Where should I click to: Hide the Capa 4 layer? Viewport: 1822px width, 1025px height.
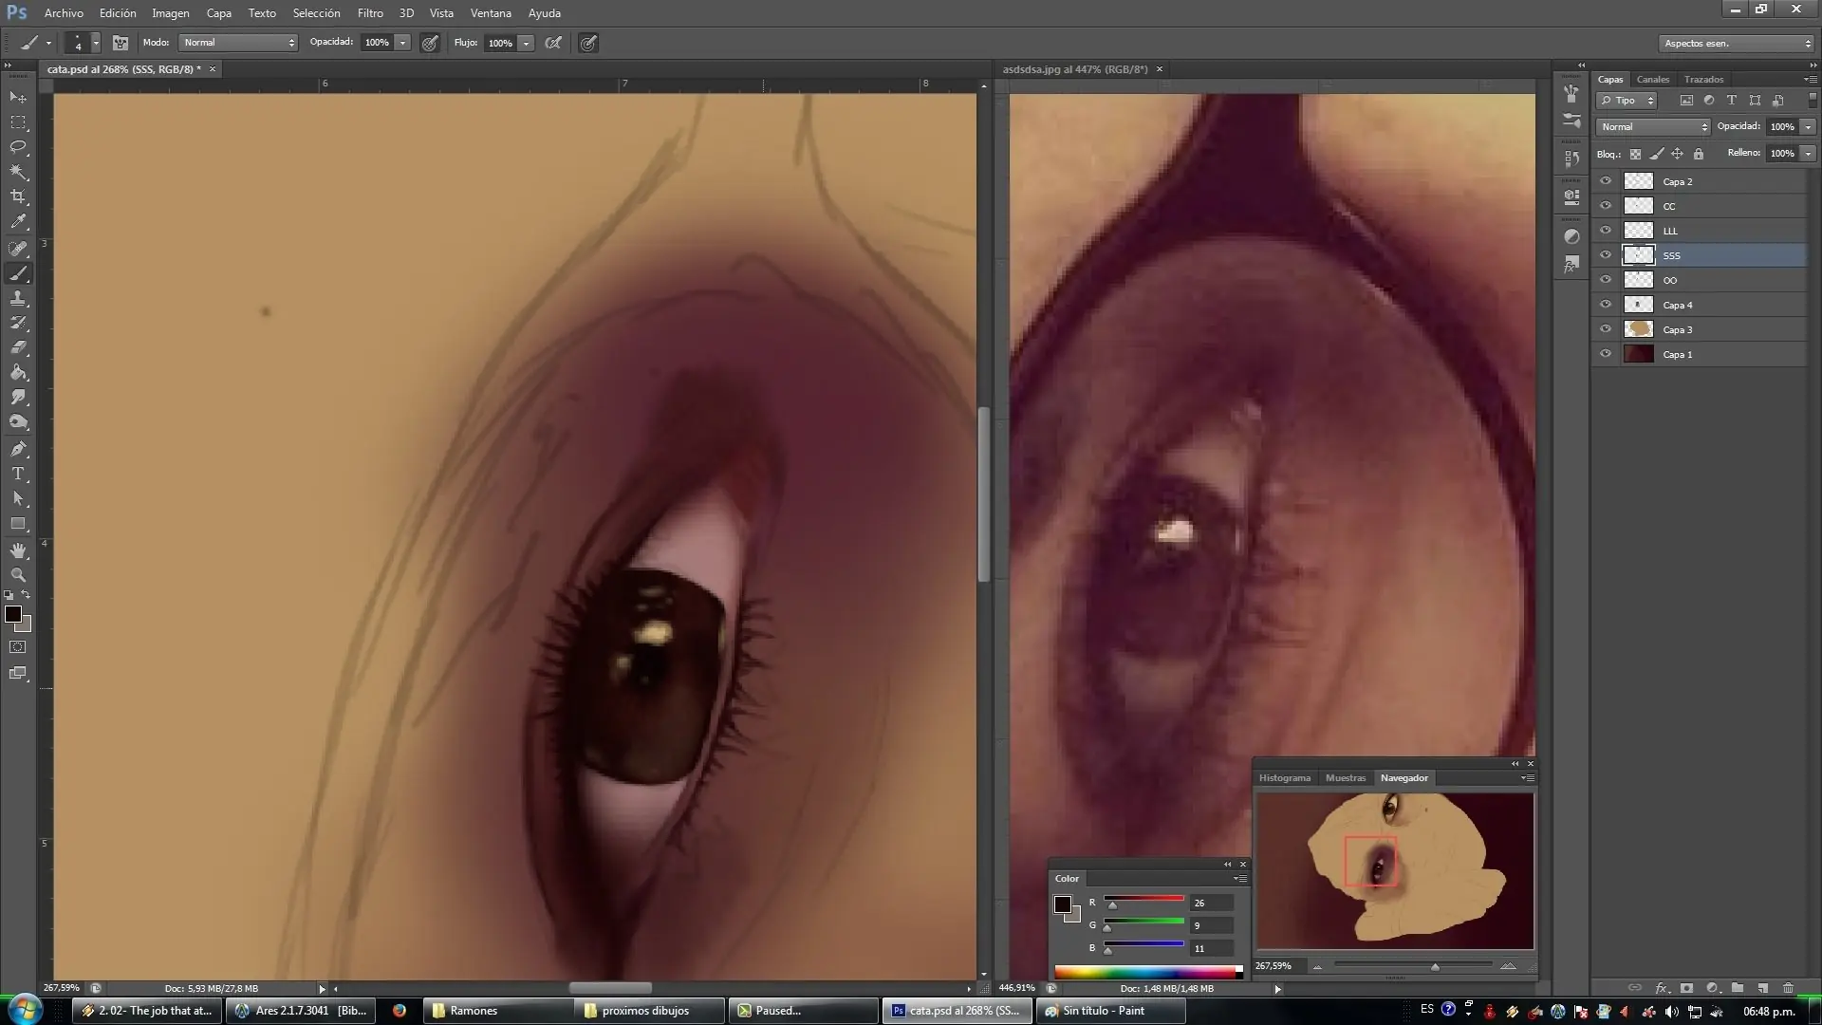(x=1606, y=305)
